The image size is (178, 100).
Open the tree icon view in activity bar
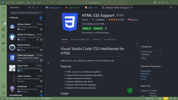(3, 50)
